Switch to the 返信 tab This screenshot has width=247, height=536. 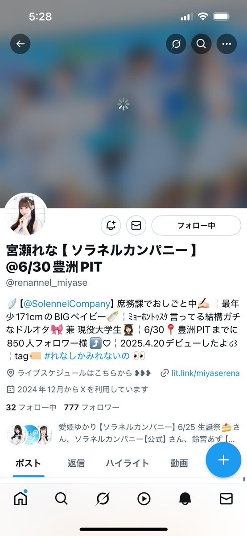76,463
